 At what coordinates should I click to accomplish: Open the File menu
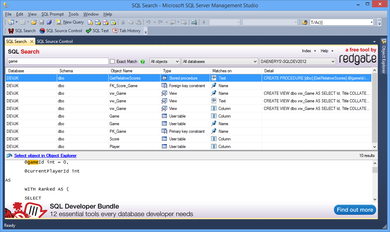[x=8, y=14]
